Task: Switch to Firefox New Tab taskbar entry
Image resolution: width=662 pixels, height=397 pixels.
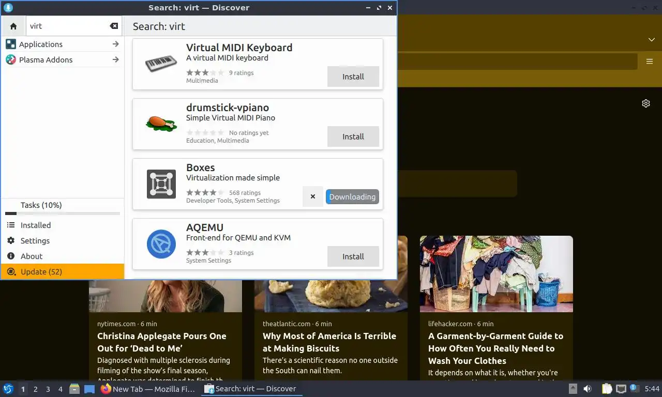Action: point(148,389)
